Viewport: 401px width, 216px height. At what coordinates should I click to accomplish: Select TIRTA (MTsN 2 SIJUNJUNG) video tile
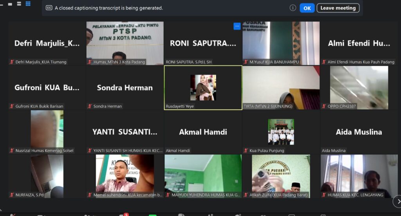pyautogui.click(x=281, y=87)
